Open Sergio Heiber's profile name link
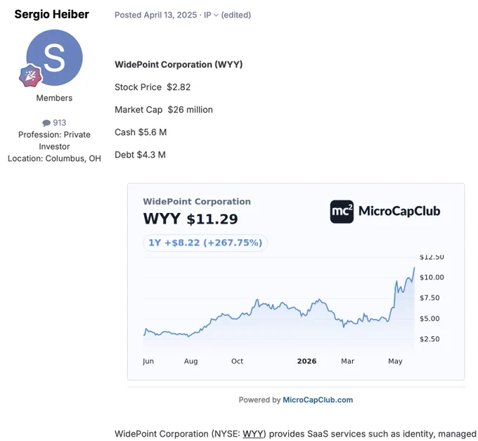Image resolution: width=478 pixels, height=441 pixels. click(x=52, y=14)
